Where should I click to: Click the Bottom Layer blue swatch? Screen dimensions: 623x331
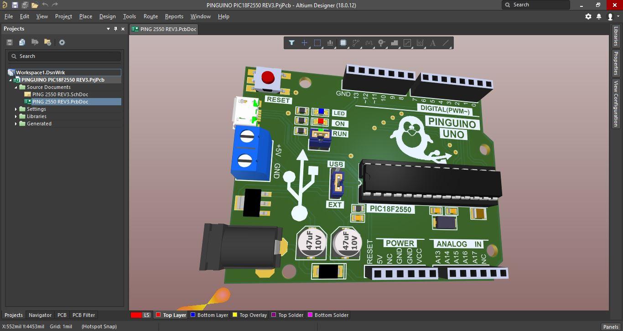pyautogui.click(x=193, y=315)
